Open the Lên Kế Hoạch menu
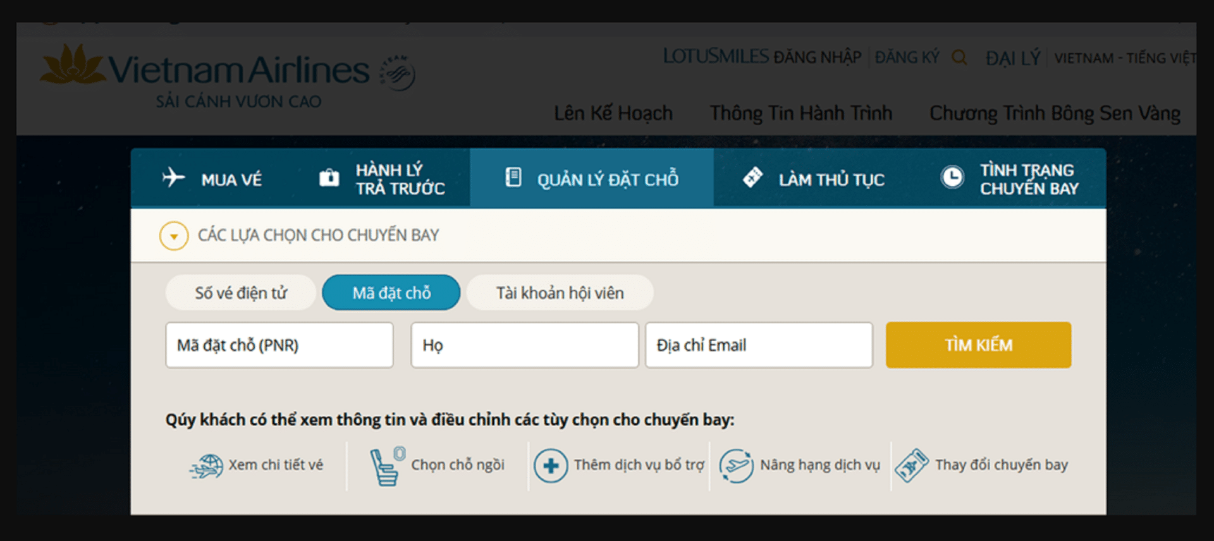This screenshot has height=541, width=1214. point(613,113)
